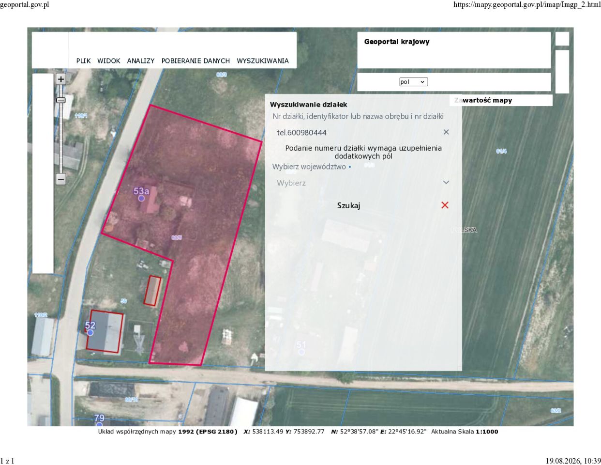Open the pol language dropdown
601x465 pixels.
pos(413,82)
